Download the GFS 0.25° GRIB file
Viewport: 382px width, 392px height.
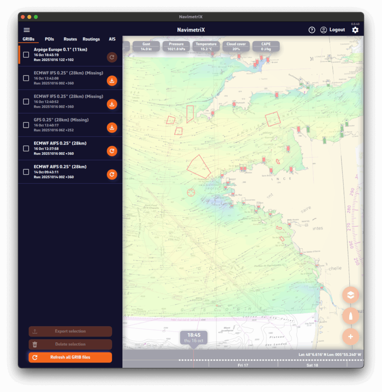tap(112, 127)
